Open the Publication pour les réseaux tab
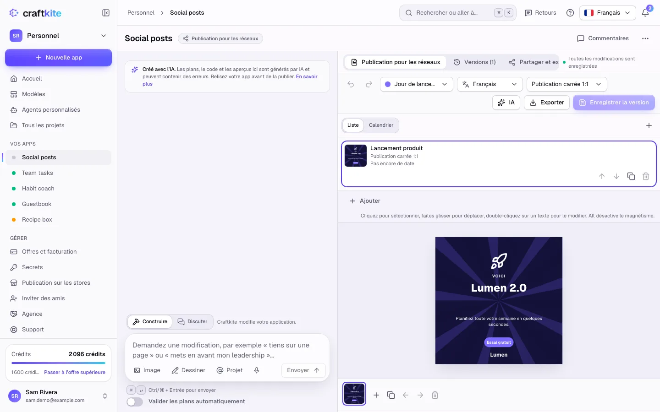This screenshot has height=412, width=660. [396, 62]
